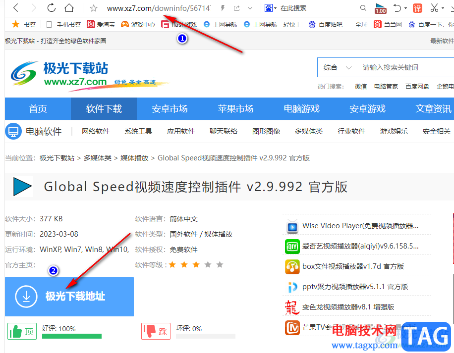Open the 爱淘宝 bookmark
The height and width of the screenshot is (353, 454).
click(101, 25)
